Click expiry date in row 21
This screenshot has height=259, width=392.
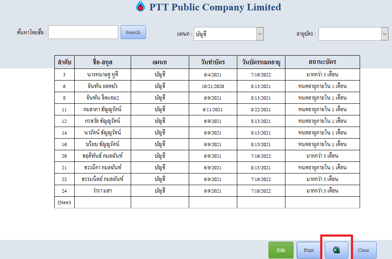(261, 168)
